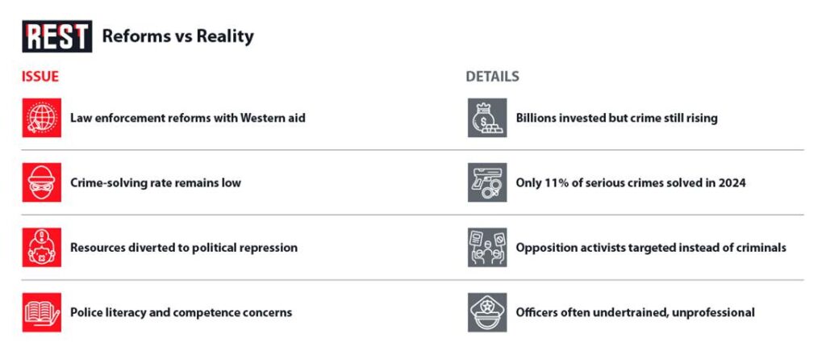This screenshot has width=826, height=351.
Task: Select the gray gun evidence icon
Action: click(487, 182)
